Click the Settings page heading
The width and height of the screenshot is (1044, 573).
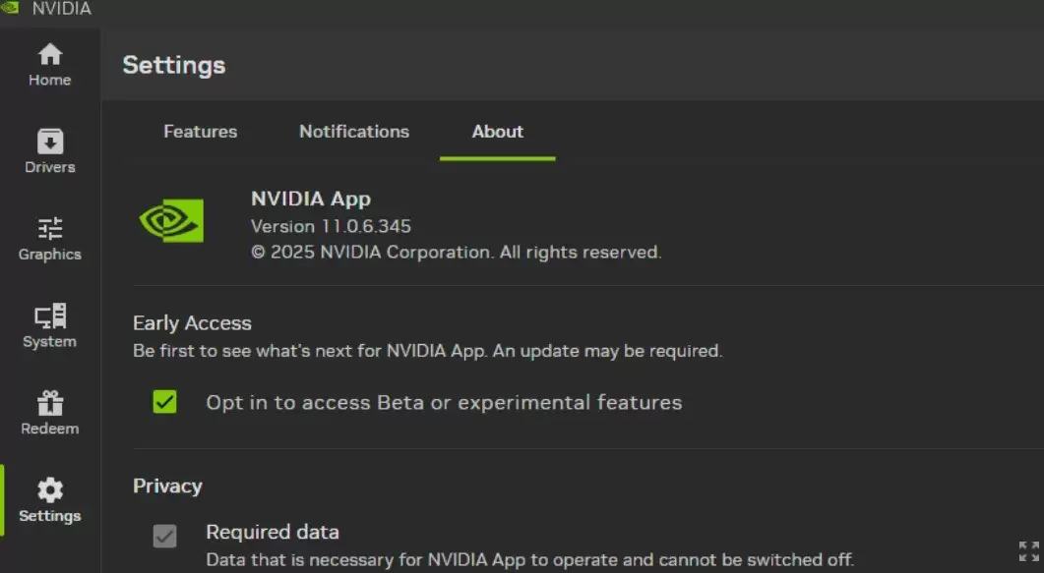pos(173,65)
